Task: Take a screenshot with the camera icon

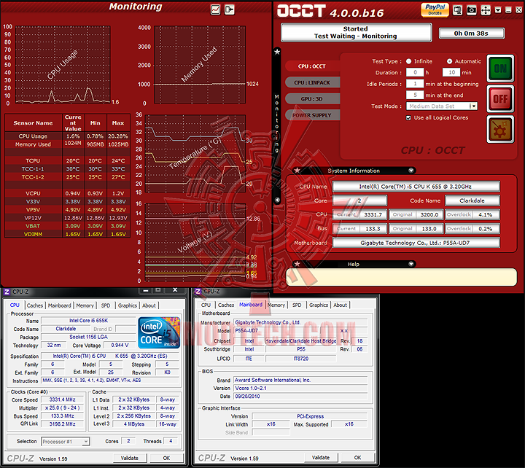Action: [472, 10]
